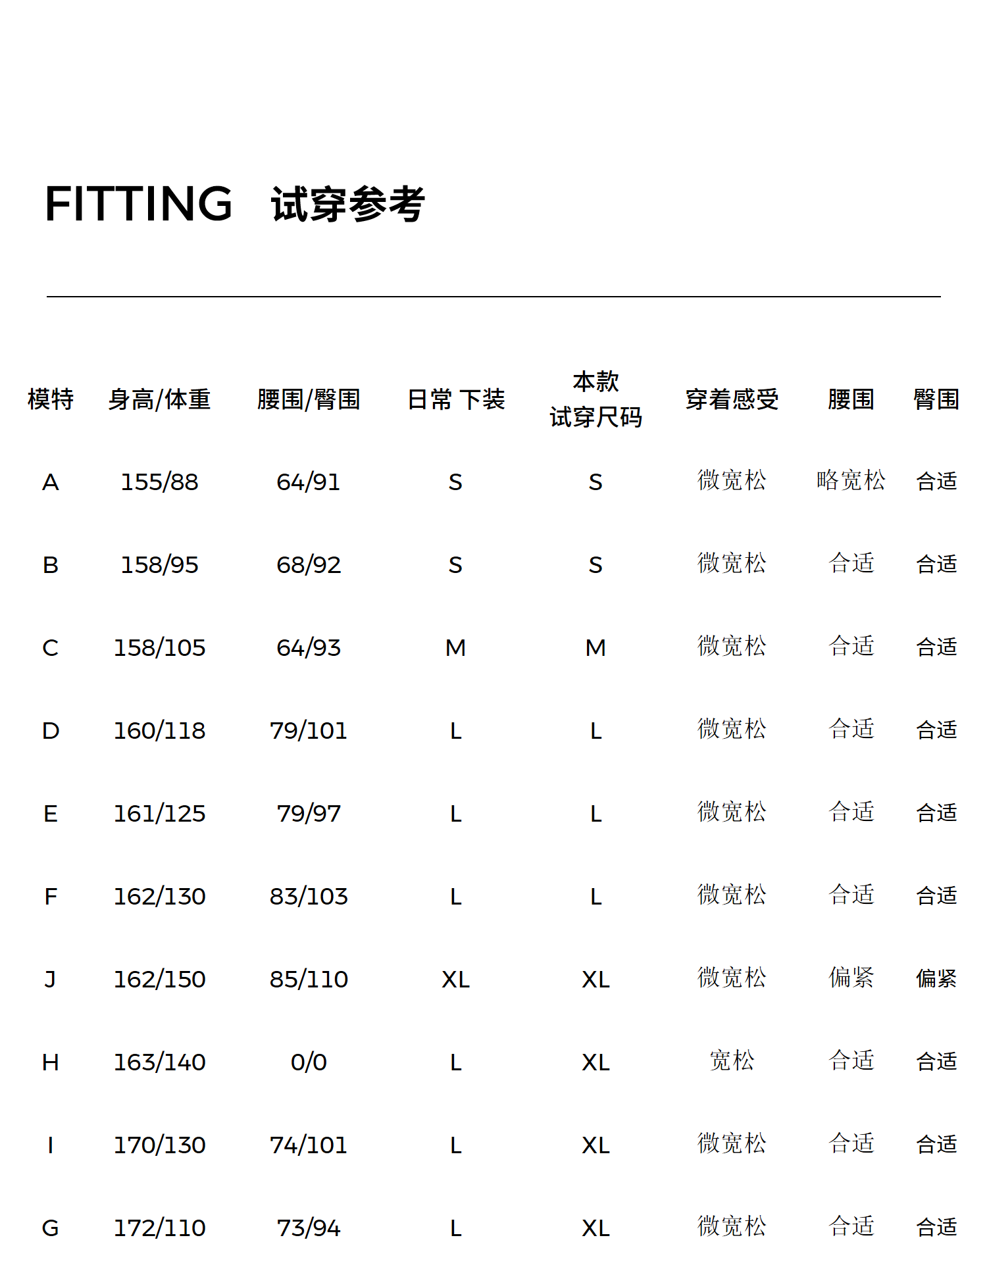Click model A's 155/88 height-weight cell
The width and height of the screenshot is (987, 1269).
point(159,482)
